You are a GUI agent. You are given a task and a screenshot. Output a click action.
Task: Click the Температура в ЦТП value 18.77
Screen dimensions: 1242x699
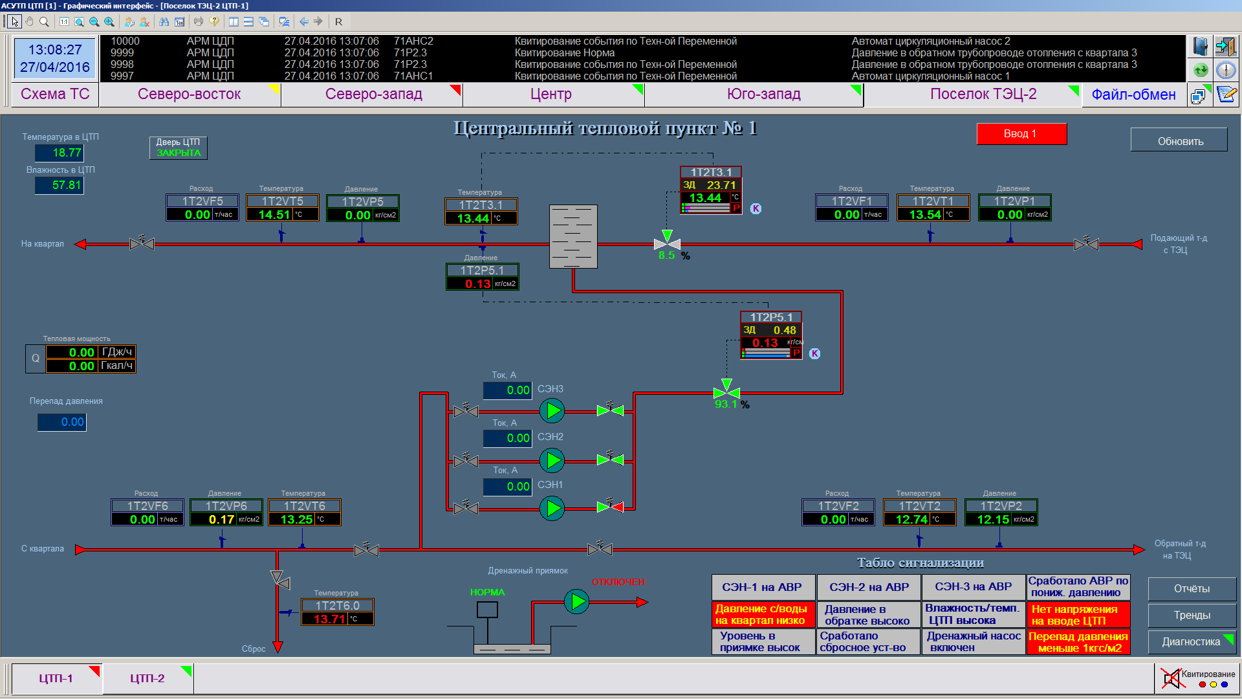point(60,153)
